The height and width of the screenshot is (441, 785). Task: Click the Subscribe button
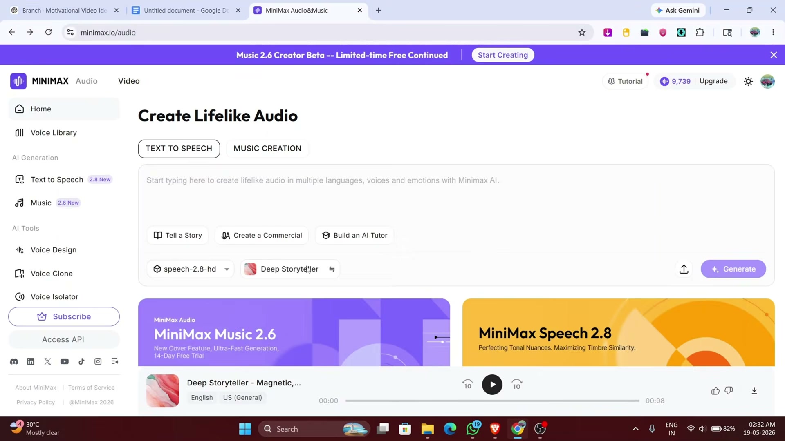[64, 317]
